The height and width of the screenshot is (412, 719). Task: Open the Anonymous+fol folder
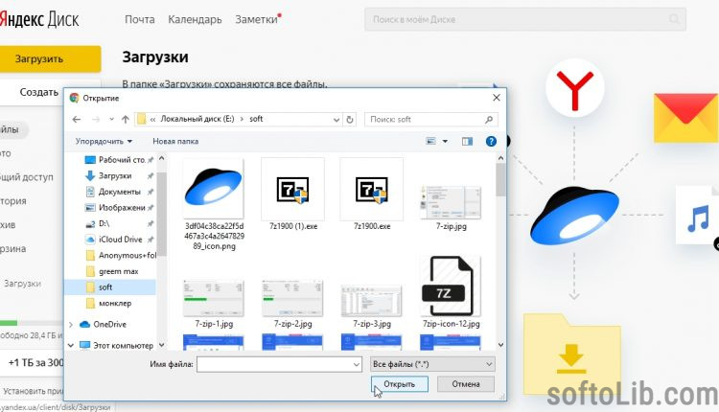(x=120, y=255)
